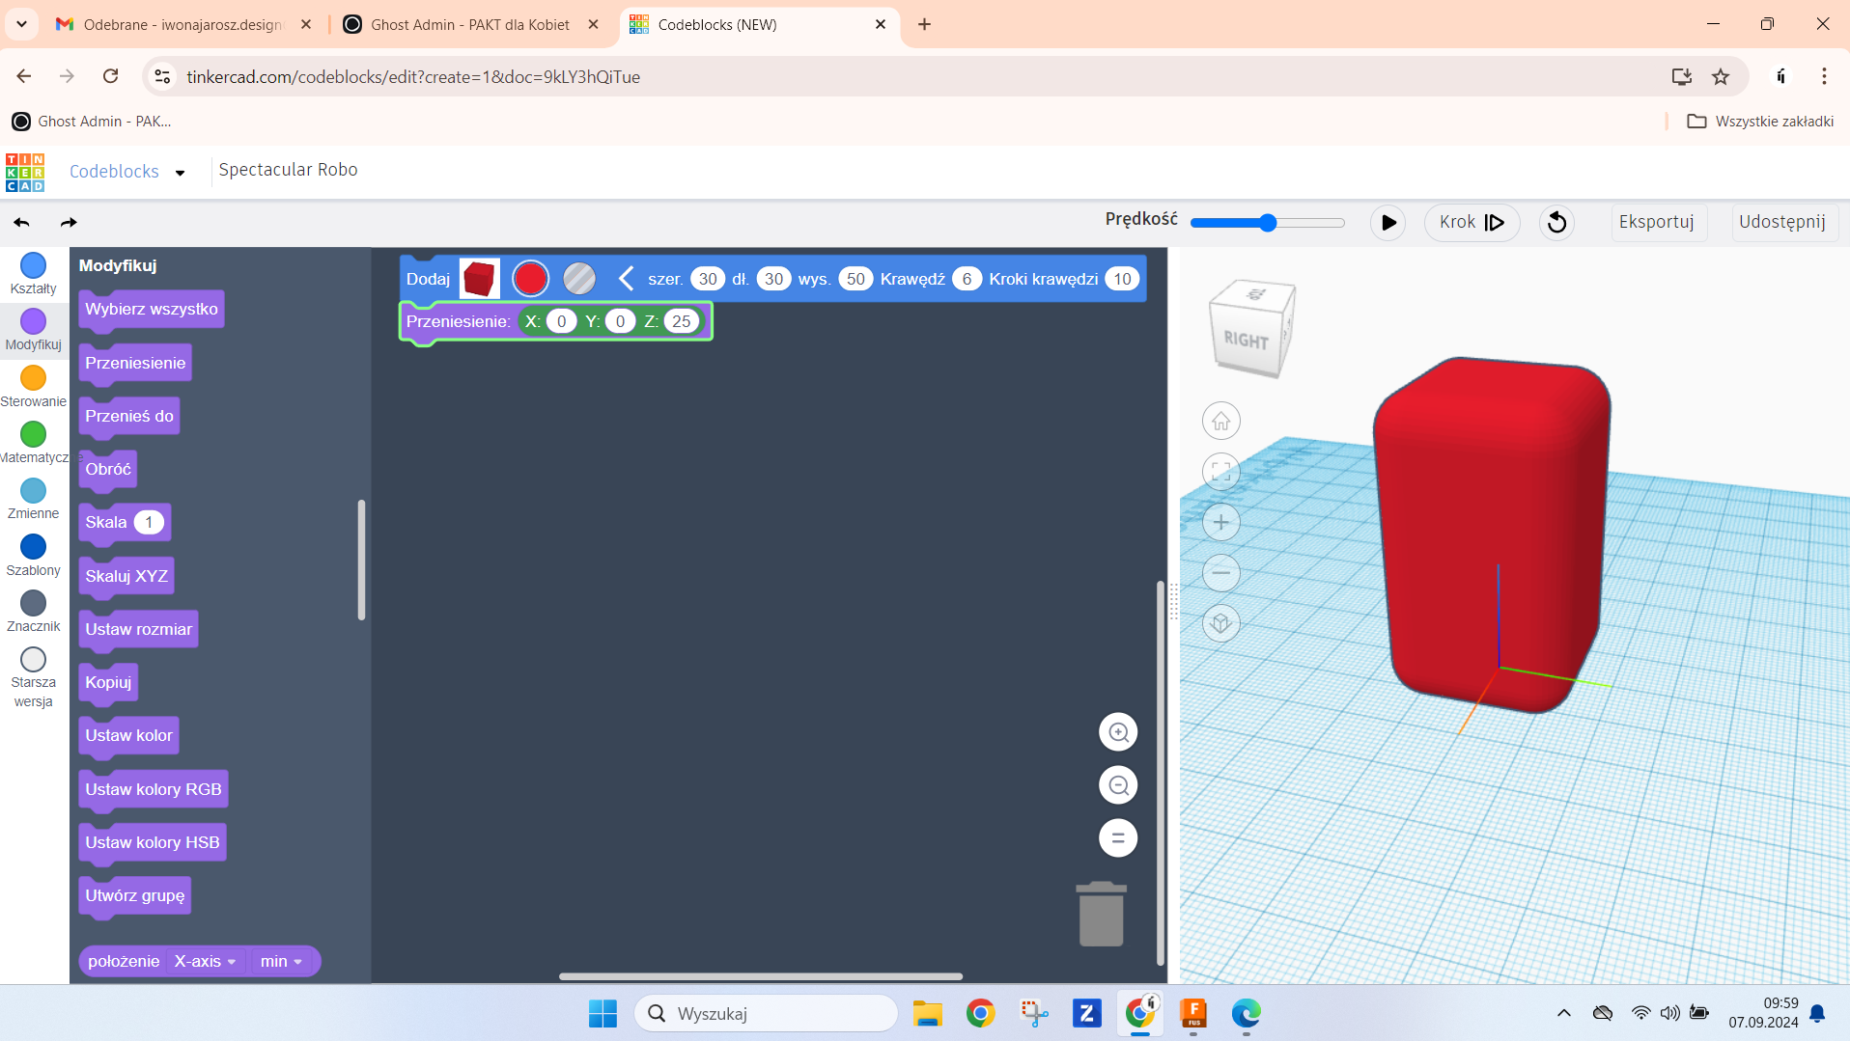
Task: Switch to the Ghost Admin browser tab
Action: coord(470,24)
